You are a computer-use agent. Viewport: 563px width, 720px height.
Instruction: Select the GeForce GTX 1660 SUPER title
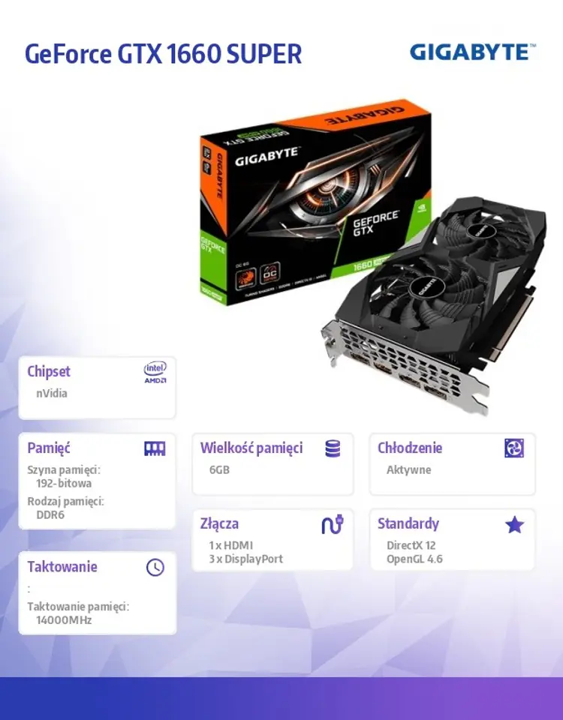[x=163, y=54]
